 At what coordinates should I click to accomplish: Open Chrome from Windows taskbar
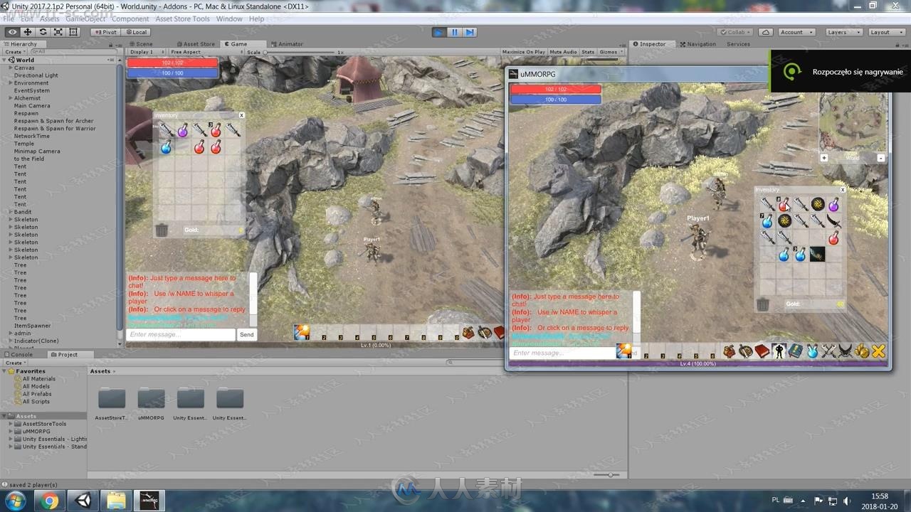pos(49,501)
